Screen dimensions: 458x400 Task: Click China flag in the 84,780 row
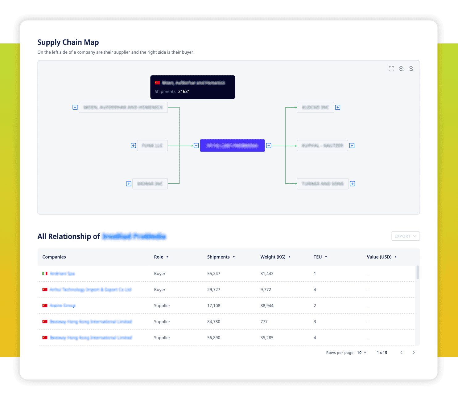point(45,322)
